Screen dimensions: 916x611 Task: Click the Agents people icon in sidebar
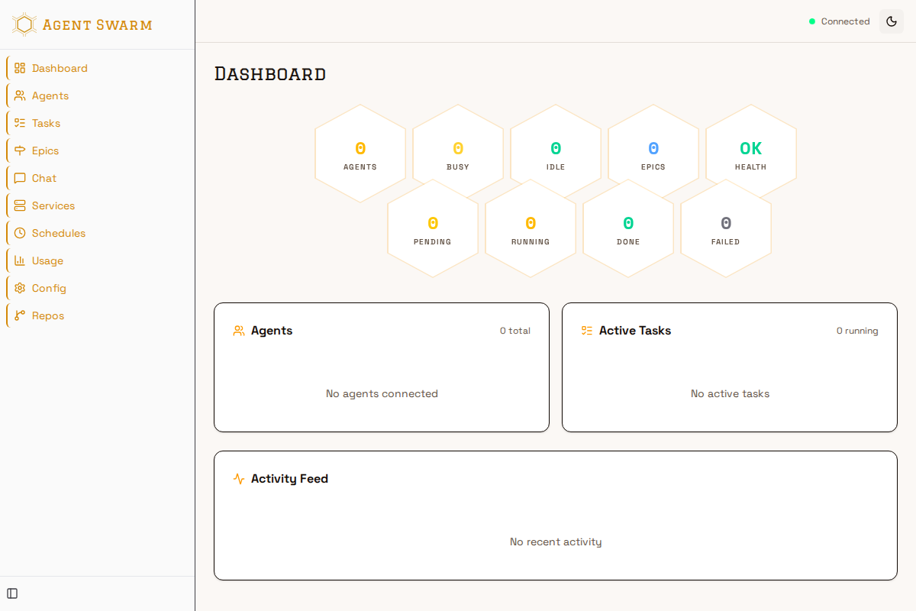(20, 95)
